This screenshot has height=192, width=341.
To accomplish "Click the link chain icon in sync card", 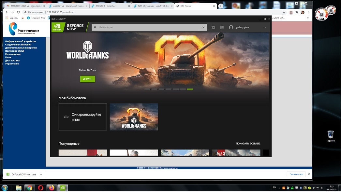I will click(66, 117).
